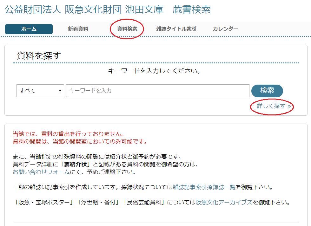Click the キーワードを入力してください。 prompt text
This screenshot has height=226, width=311.
[x=155, y=71]
